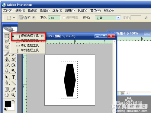This screenshot has height=113, width=151.
Task: Minimize the 图层 1 document window
Action: coord(98,36)
